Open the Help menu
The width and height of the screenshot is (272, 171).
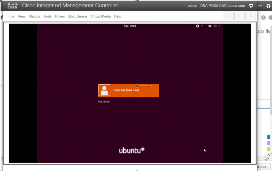click(x=118, y=16)
